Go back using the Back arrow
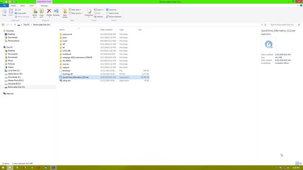This screenshot has width=303, height=170. click(x=3, y=25)
